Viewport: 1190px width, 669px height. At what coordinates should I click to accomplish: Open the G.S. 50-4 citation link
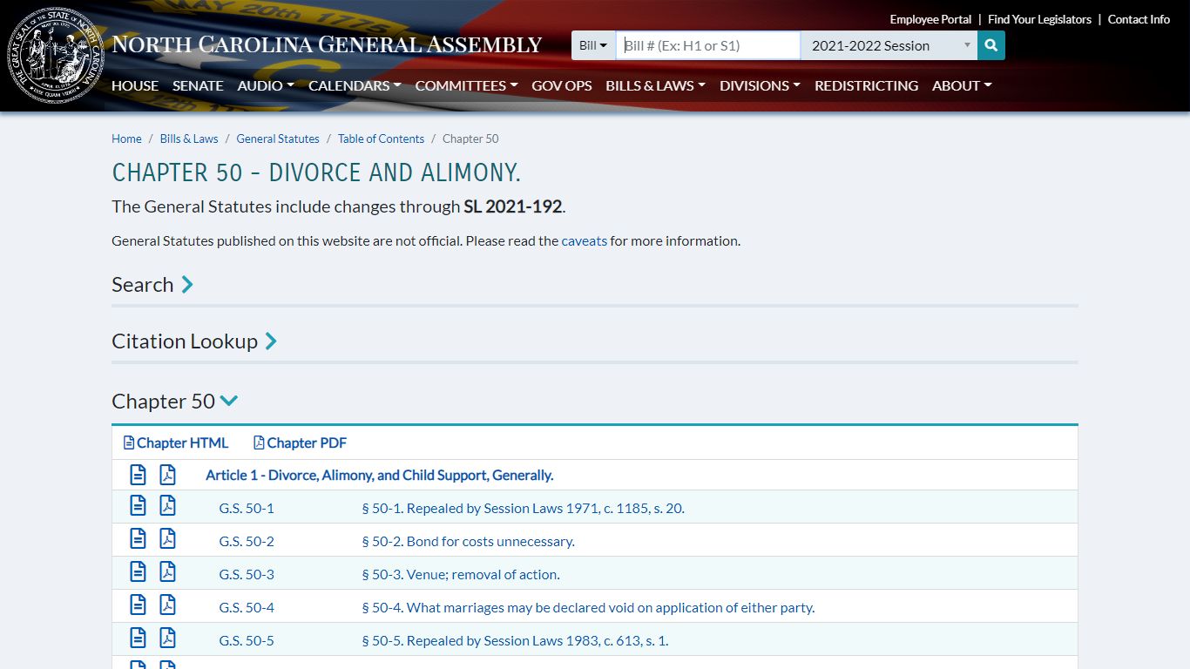246,607
